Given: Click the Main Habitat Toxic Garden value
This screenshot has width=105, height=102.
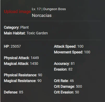Looking at the screenshot, I should point(37,33).
